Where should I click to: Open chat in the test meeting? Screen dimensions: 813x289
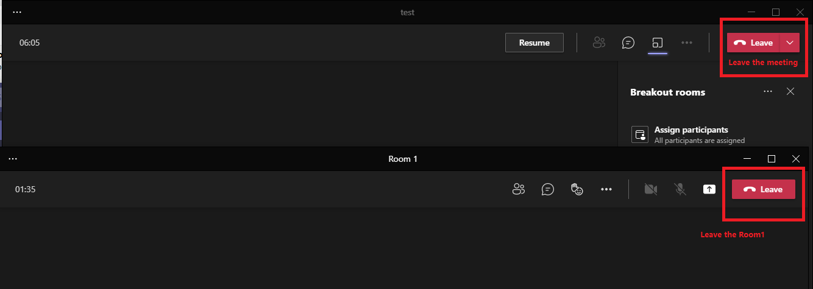tap(628, 43)
